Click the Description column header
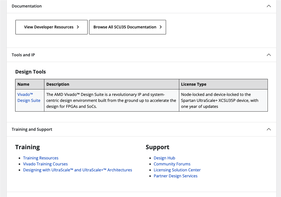 (x=111, y=84)
